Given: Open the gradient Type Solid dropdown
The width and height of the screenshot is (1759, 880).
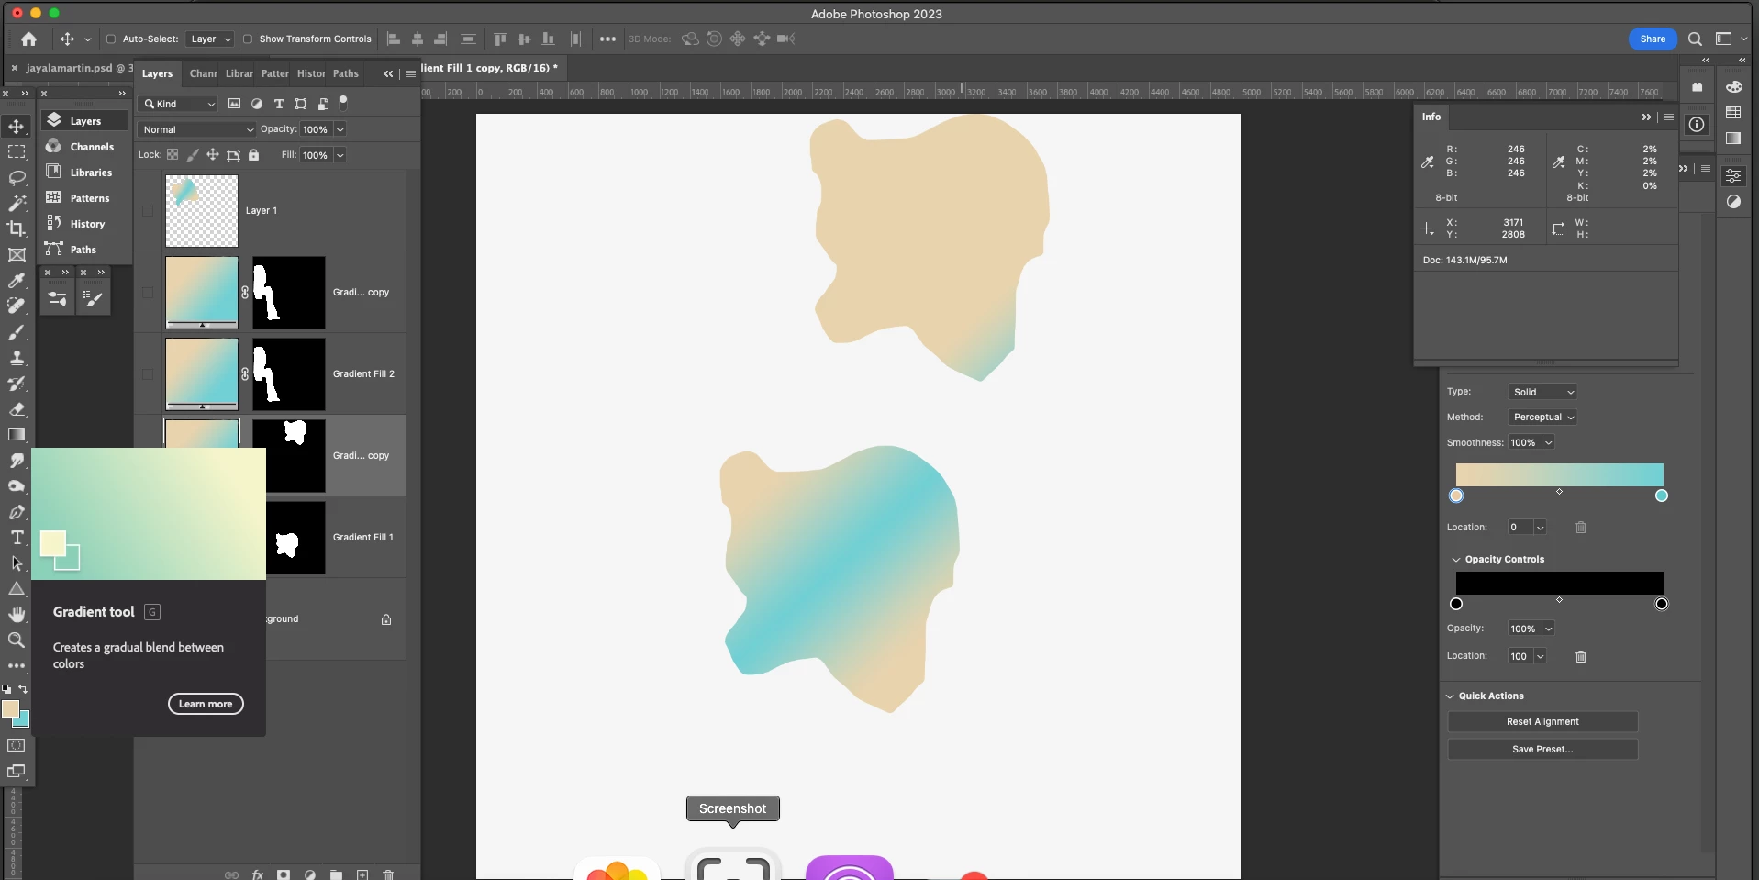Looking at the screenshot, I should point(1542,392).
